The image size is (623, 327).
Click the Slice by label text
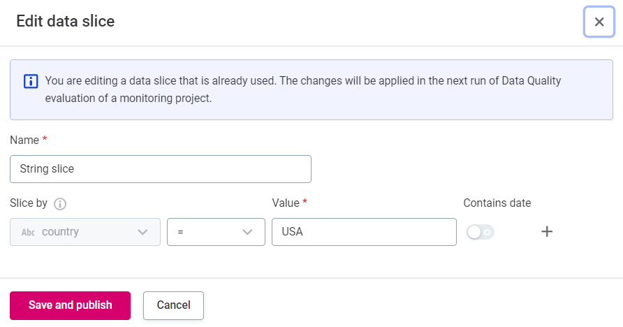(29, 203)
